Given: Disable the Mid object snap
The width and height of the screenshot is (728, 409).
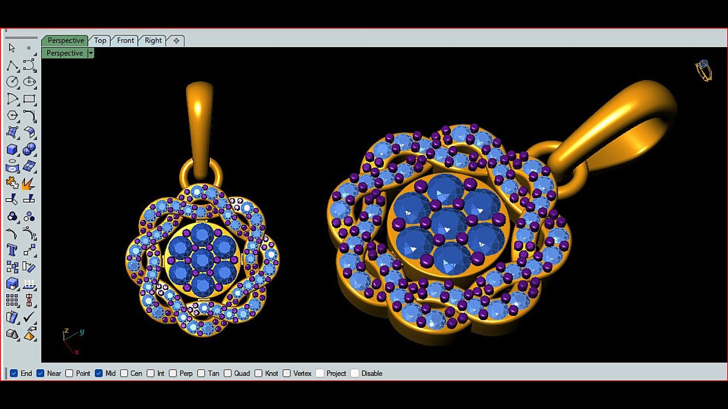Looking at the screenshot, I should tap(98, 373).
